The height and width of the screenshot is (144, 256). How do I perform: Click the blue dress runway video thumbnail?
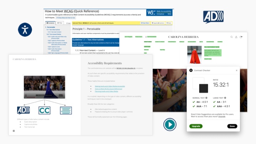tap(44, 87)
